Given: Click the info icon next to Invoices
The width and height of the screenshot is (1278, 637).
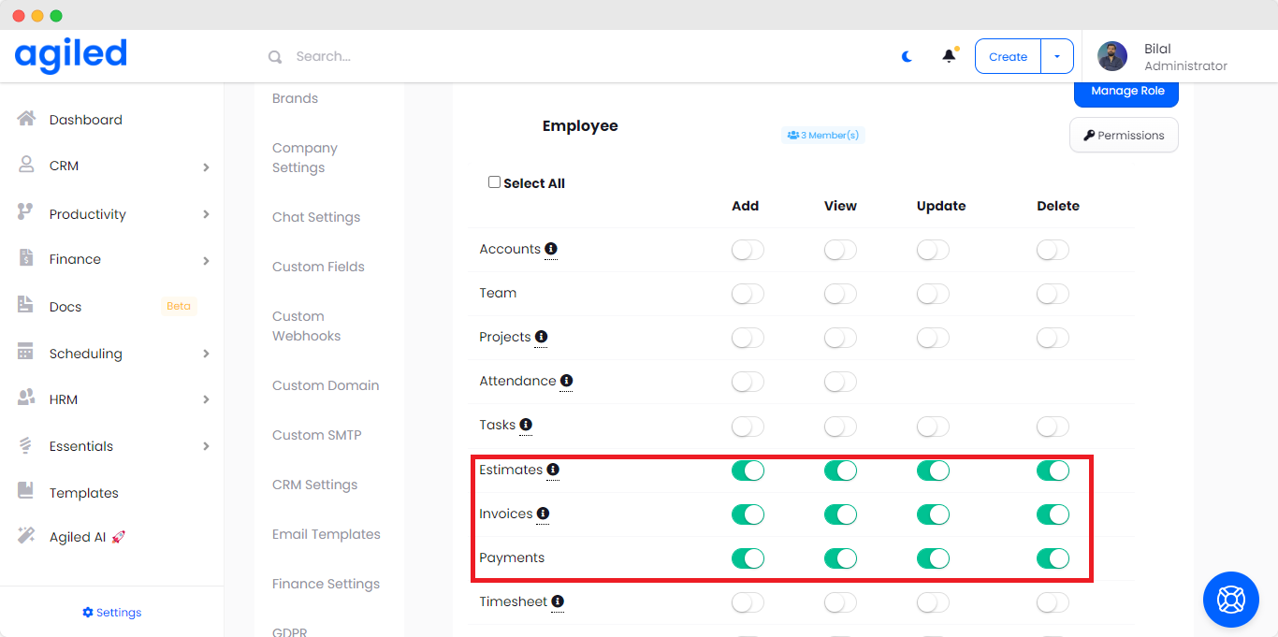Looking at the screenshot, I should [x=543, y=514].
